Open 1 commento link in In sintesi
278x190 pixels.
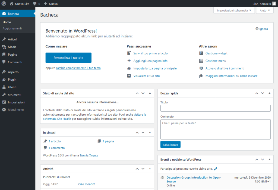pos(57,148)
